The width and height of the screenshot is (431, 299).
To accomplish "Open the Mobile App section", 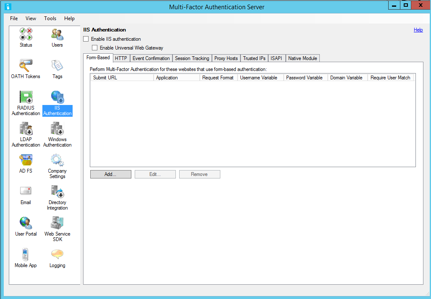I will (26, 258).
